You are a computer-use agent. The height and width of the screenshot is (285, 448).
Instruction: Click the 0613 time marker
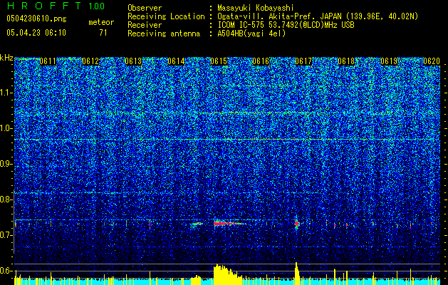tap(133, 61)
